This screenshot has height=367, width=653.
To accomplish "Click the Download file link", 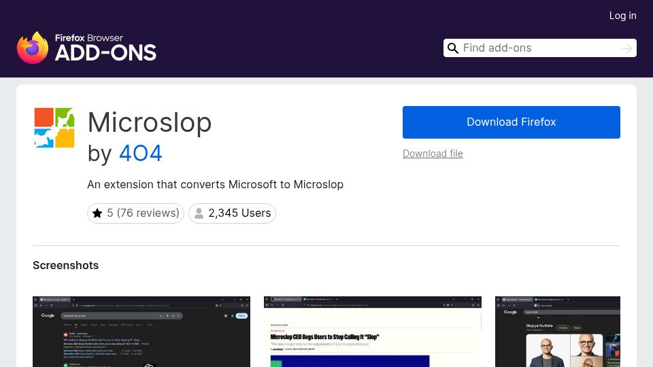I will tap(433, 154).
